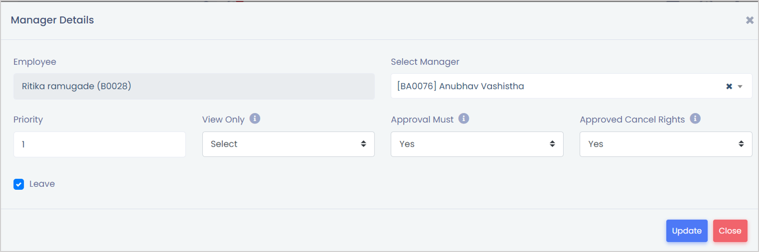Click the blue Update button

coord(687,231)
